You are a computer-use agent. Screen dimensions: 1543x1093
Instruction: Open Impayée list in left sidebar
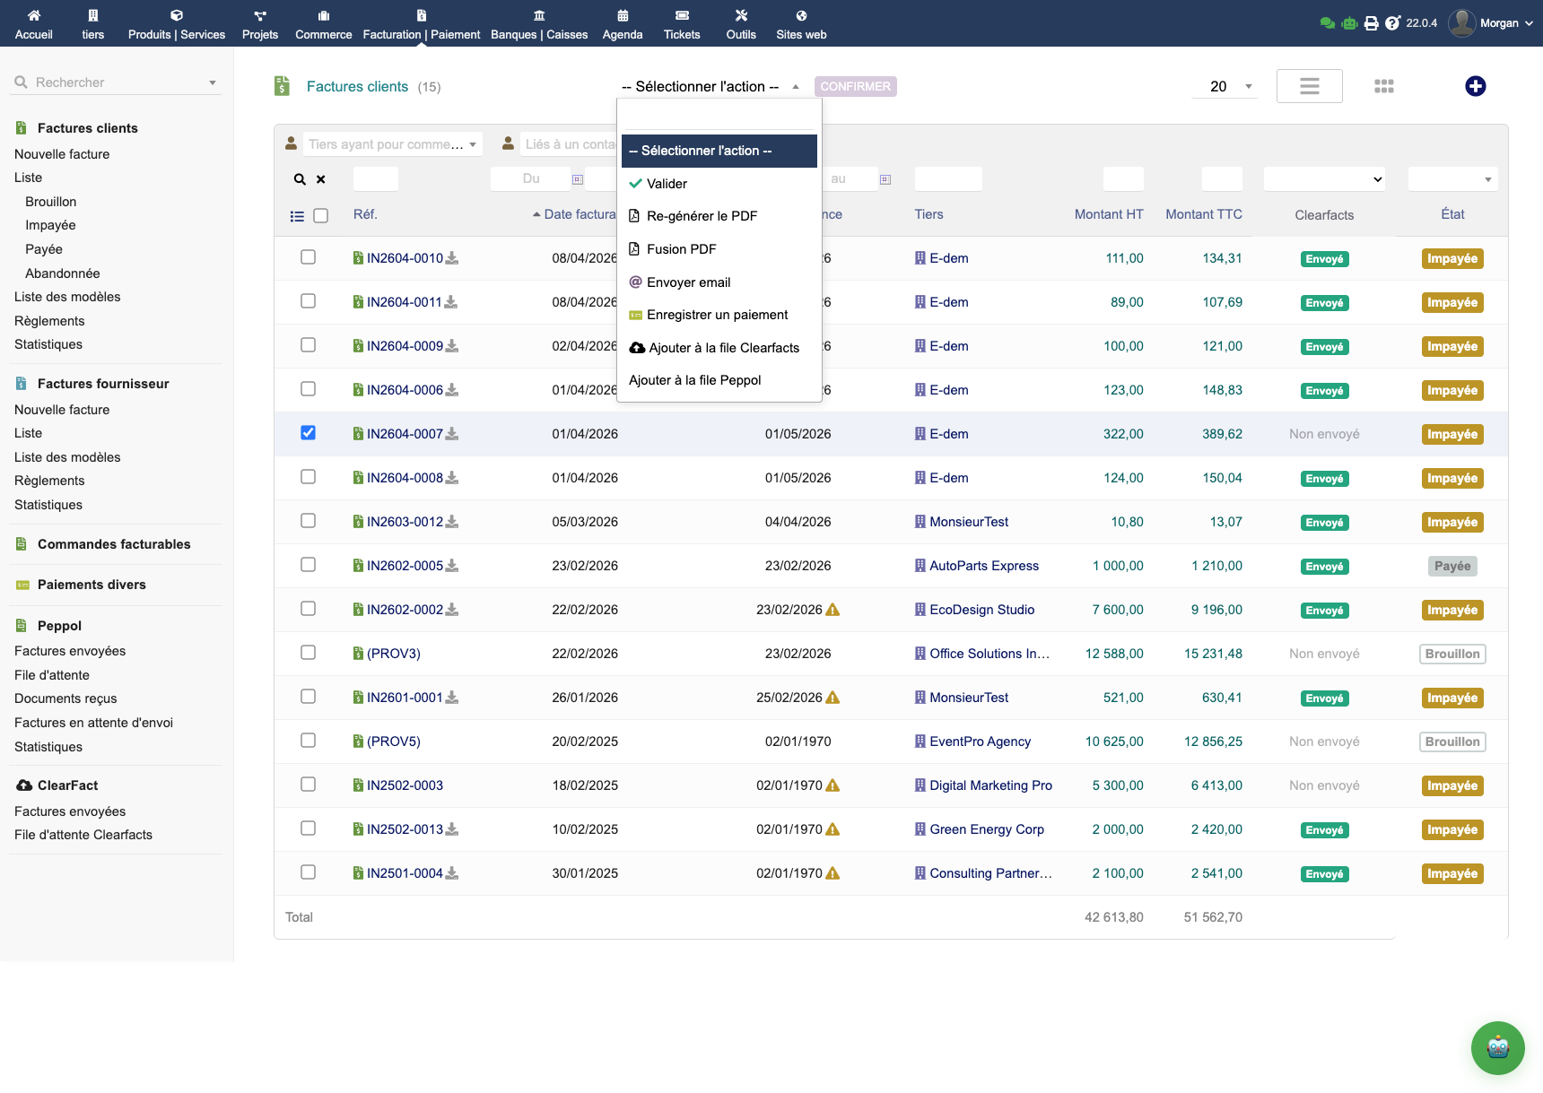tap(50, 225)
